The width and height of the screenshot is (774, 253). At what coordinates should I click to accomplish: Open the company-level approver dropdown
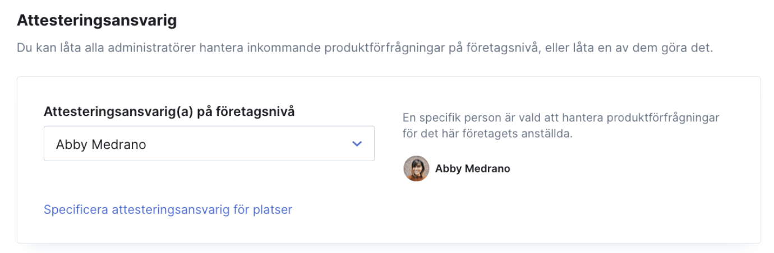[209, 144]
